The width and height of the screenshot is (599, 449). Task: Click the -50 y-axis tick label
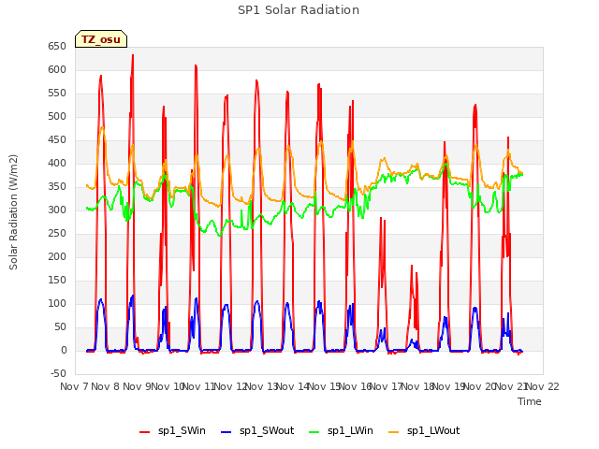pos(58,373)
